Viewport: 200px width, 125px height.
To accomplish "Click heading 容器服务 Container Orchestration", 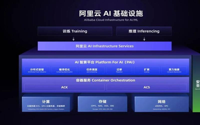I will (105, 80).
